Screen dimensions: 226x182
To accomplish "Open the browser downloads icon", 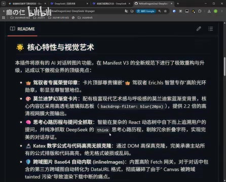I will point(209,11).
